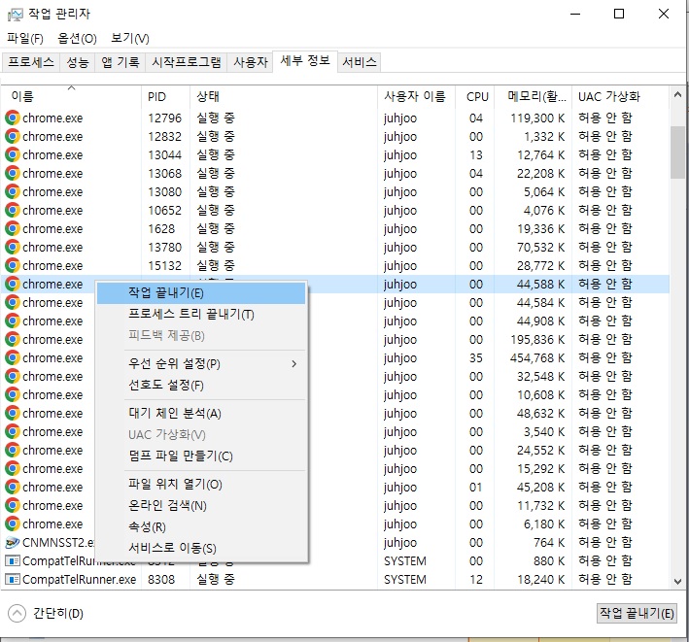Viewport: 689px width, 642px height.
Task: Select the memory value 454,768 K
Action: (537, 357)
